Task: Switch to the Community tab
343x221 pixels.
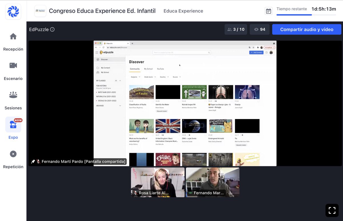Action: coord(135,69)
